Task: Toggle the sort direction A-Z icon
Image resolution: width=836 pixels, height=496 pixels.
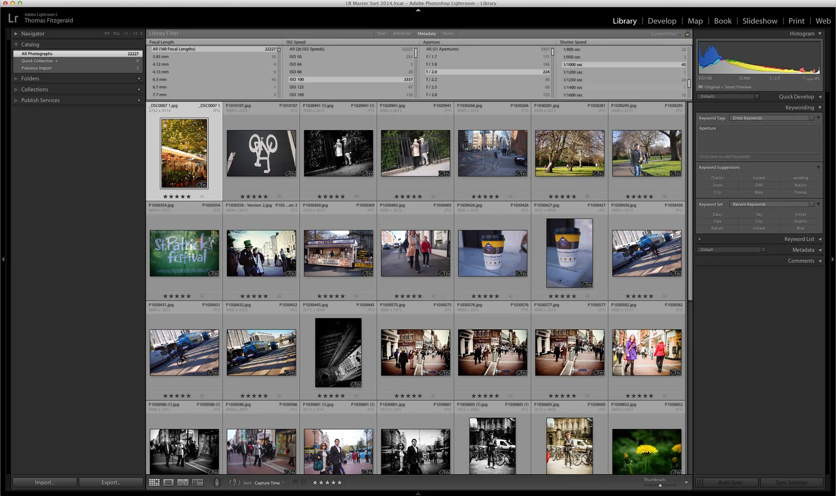Action: coord(235,483)
